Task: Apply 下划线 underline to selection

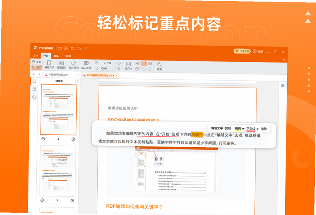Action: coord(251,129)
